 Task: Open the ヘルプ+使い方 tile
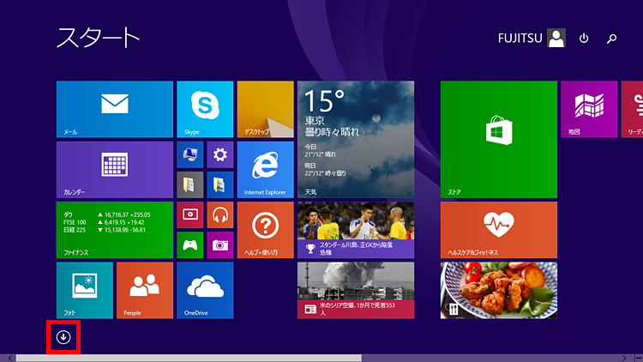[265, 230]
